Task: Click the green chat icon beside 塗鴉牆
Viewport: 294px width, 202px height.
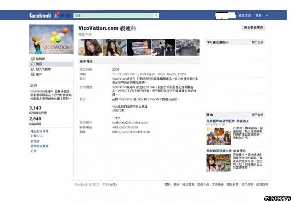Action: [33, 59]
